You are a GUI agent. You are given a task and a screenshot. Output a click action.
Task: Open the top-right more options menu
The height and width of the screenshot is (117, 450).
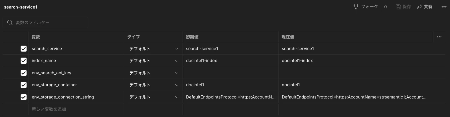(444, 7)
